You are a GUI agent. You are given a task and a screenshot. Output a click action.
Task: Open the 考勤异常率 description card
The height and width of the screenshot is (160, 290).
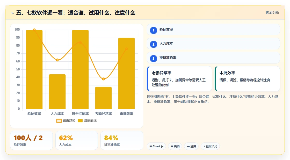pos(179,79)
